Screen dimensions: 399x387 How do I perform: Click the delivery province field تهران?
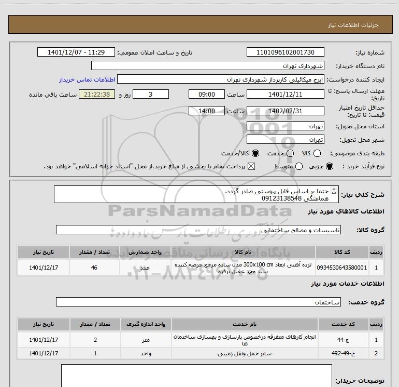coord(285,126)
